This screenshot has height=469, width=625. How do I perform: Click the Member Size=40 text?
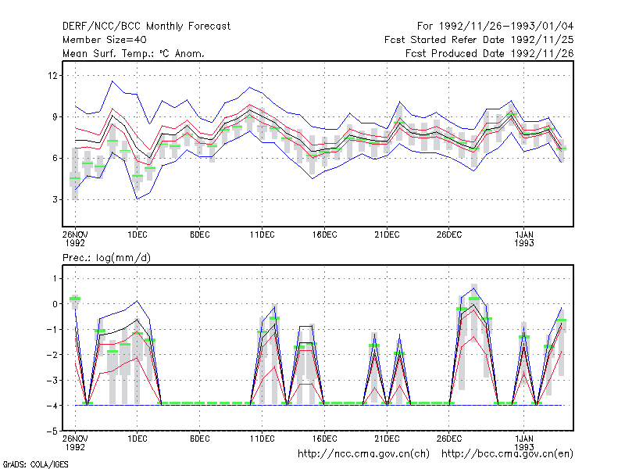[x=105, y=40]
